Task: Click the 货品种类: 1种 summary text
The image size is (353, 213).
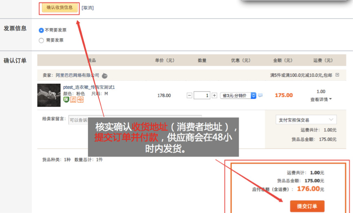Action: tap(56, 160)
